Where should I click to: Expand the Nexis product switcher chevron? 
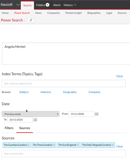[x=18, y=5]
